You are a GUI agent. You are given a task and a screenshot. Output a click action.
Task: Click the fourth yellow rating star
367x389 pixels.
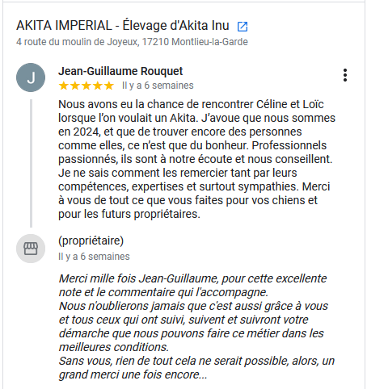pyautogui.click(x=98, y=86)
